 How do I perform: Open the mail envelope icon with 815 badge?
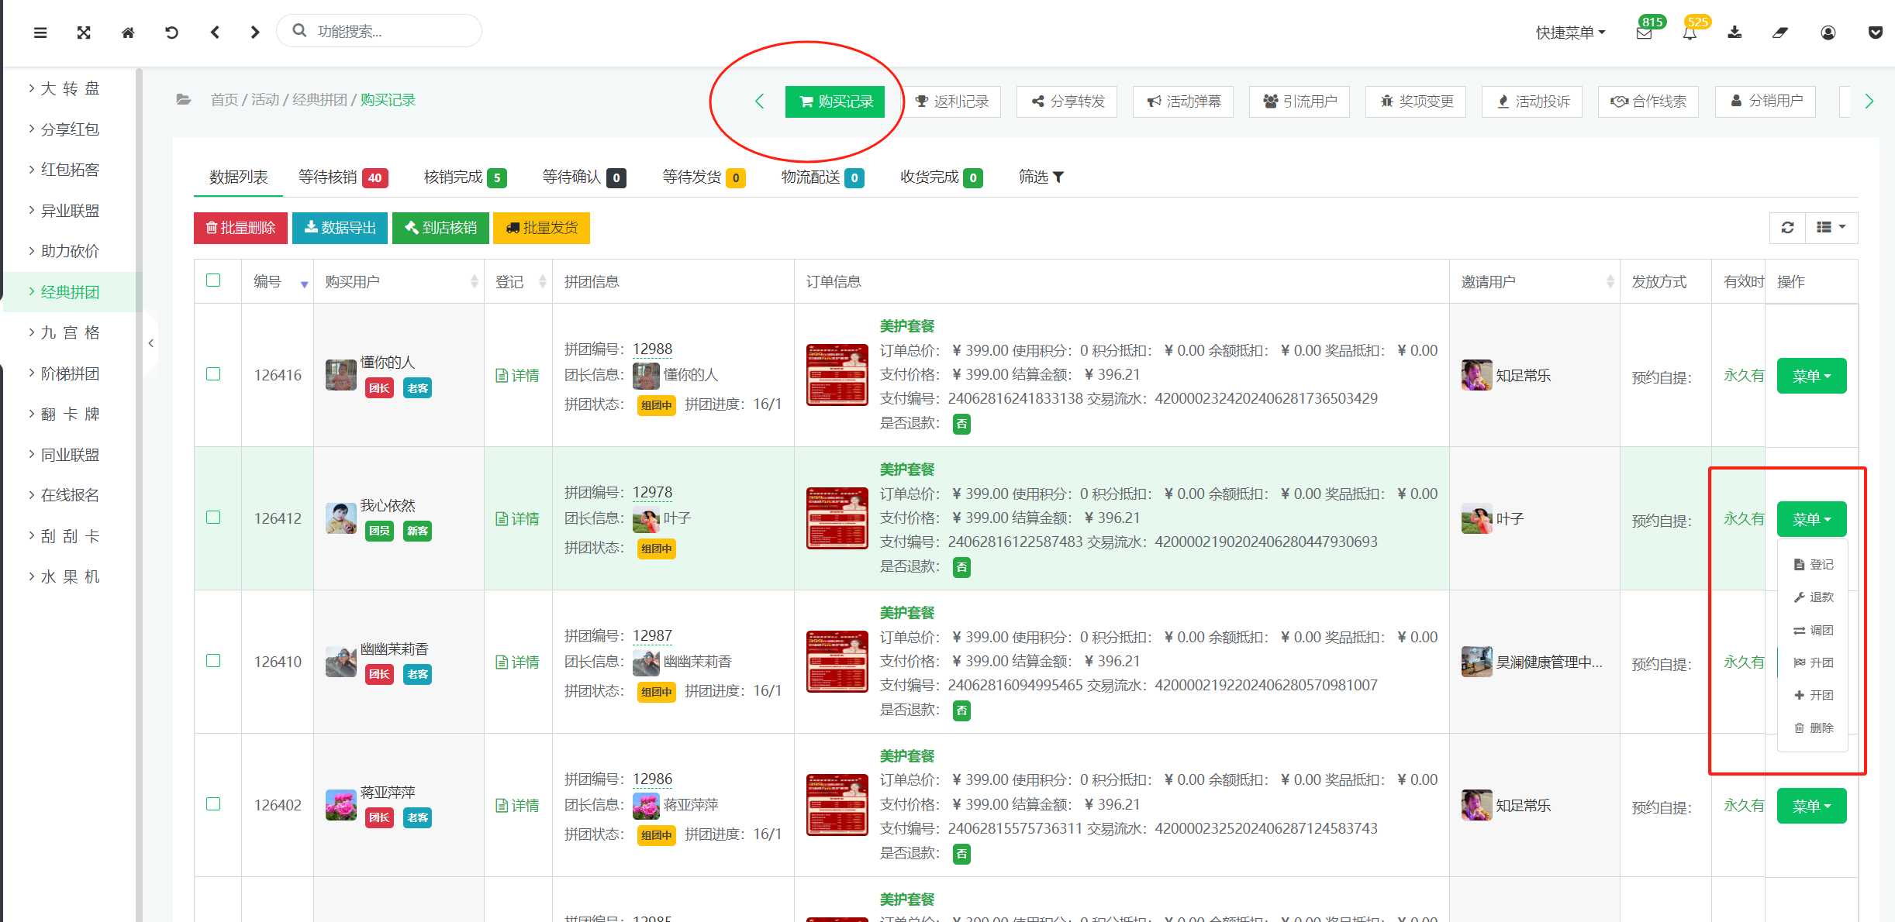click(x=1644, y=33)
